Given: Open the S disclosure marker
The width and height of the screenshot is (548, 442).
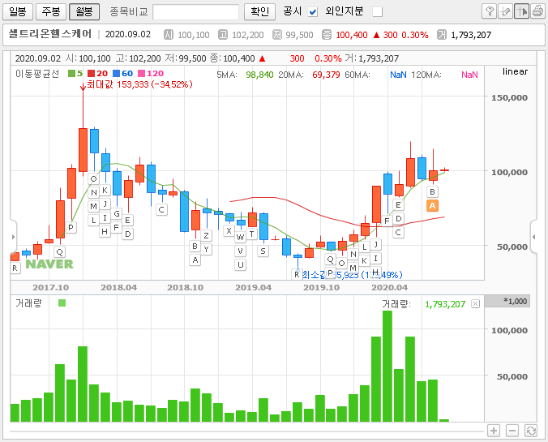Looking at the screenshot, I should click(263, 251).
